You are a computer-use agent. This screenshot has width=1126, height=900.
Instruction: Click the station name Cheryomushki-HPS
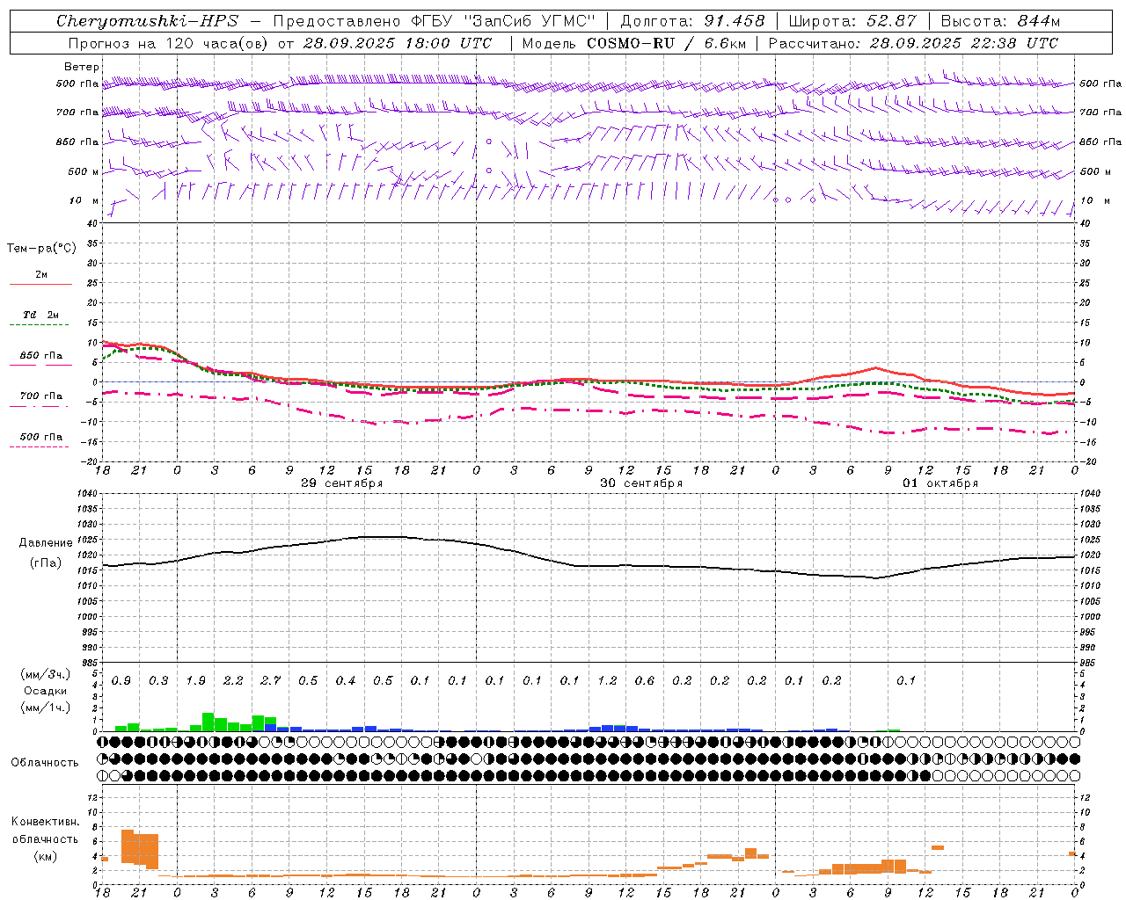pyautogui.click(x=147, y=21)
